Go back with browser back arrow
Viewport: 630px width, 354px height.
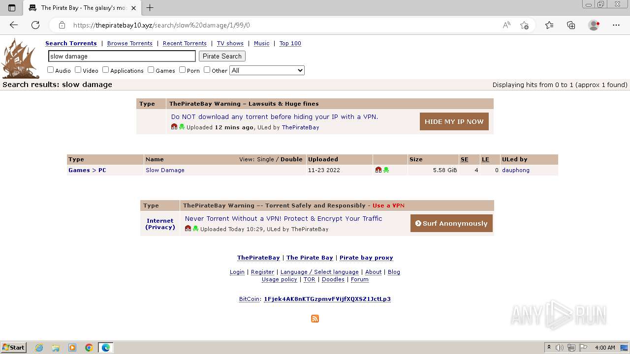14,25
